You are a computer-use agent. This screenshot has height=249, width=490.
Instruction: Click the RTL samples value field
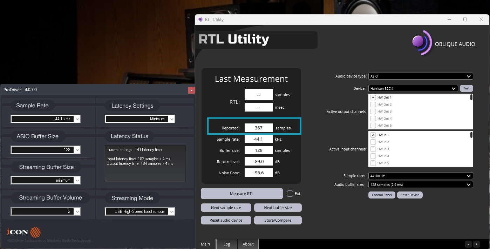point(259,95)
